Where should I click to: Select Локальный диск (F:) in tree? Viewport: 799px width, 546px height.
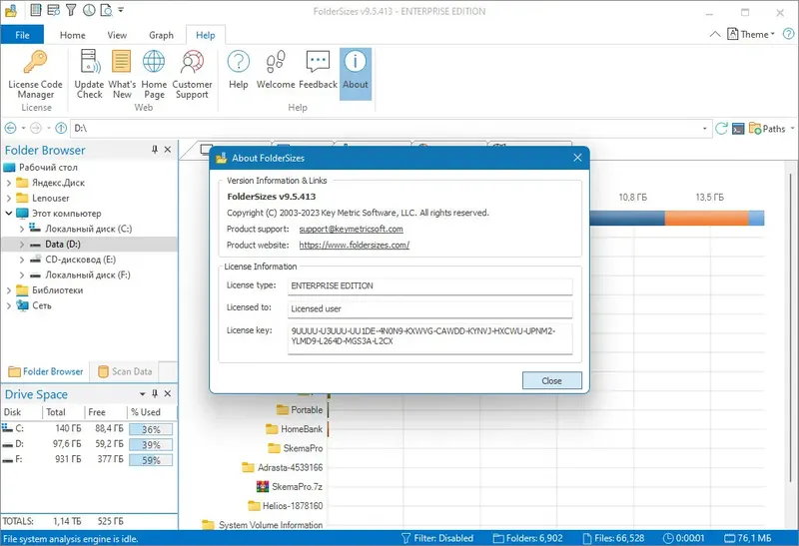87,275
